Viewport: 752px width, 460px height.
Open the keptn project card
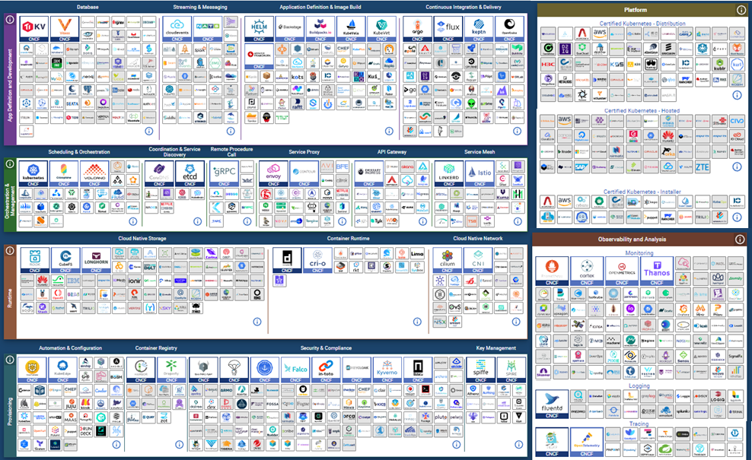[x=479, y=29]
